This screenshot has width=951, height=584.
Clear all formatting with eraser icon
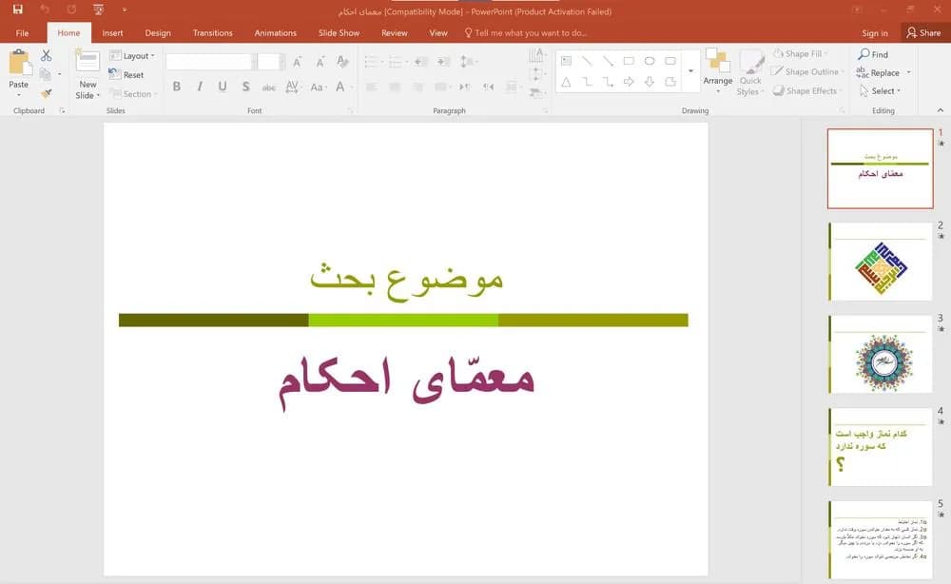pyautogui.click(x=342, y=61)
